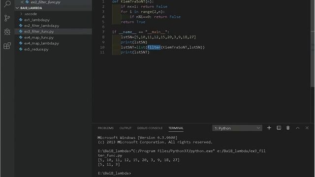Click line number 10 in the gutter
The height and width of the screenshot is (177, 315).
(102, 47)
